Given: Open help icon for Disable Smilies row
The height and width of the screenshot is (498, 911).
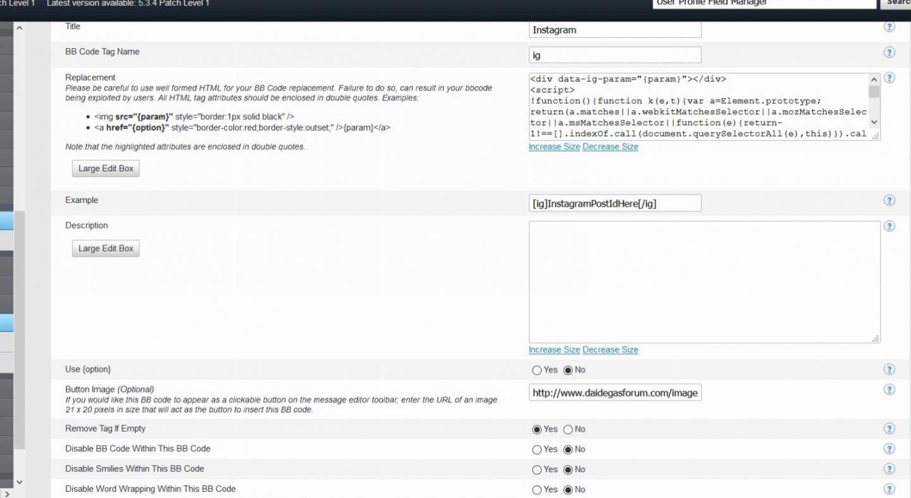Looking at the screenshot, I should click(x=889, y=470).
